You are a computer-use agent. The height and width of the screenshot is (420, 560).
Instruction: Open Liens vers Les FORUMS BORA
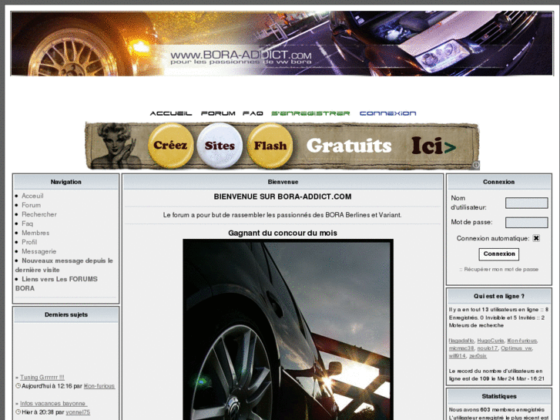coord(56,284)
